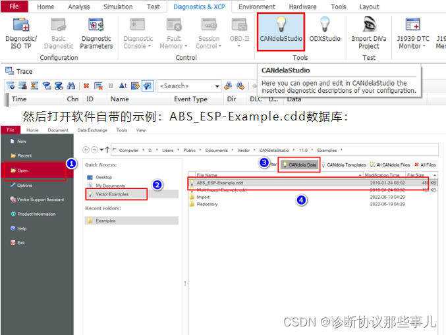Viewport: 446px width, 335px height.
Task: Click Help in the File sidebar
Action: click(18, 228)
